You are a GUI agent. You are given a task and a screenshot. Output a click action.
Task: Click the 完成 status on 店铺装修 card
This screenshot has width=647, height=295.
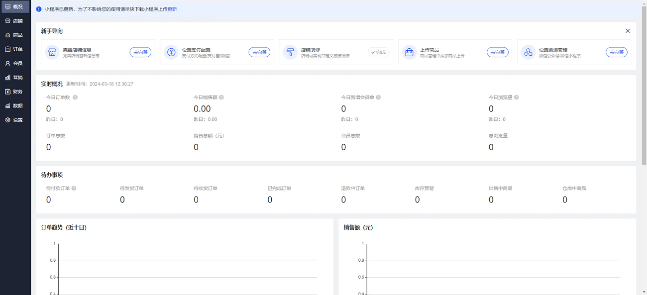click(x=378, y=52)
